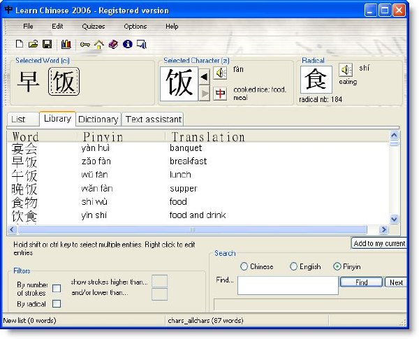Click the Open file folder icon
Image resolution: width=419 pixels, height=339 pixels.
[x=33, y=44]
